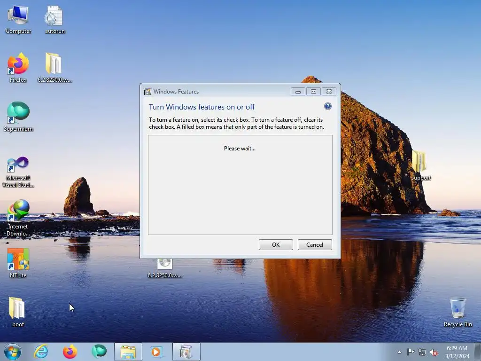Viewport: 481px width, 361px height.
Task: Select the boot folder icon
Action: 17,312
